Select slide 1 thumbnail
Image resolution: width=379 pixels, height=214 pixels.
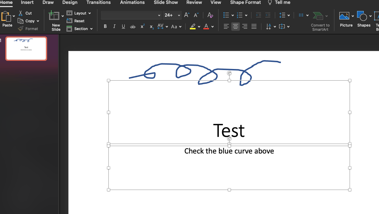[26, 48]
